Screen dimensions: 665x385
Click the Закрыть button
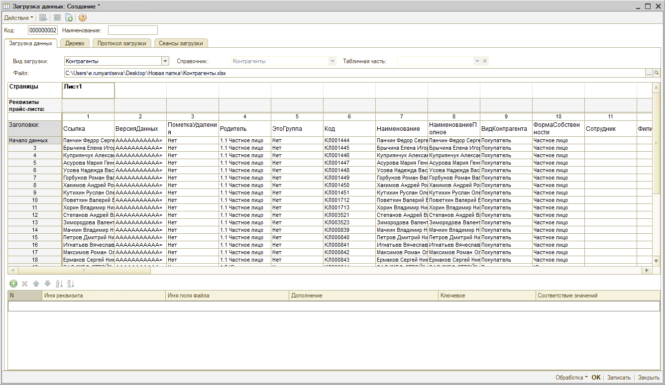tap(649, 378)
